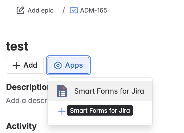Screen dimensions: 184x133
Task: Click the Add epic breadcrumb text
Action: tap(40, 11)
